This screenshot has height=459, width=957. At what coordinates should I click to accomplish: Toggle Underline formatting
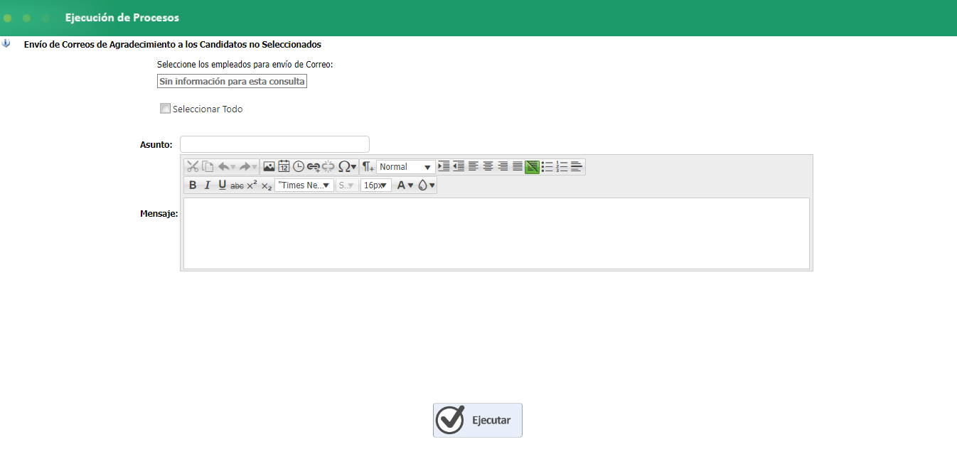223,185
